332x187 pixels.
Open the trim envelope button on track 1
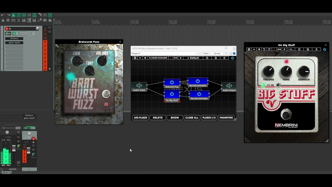[x=23, y=34]
